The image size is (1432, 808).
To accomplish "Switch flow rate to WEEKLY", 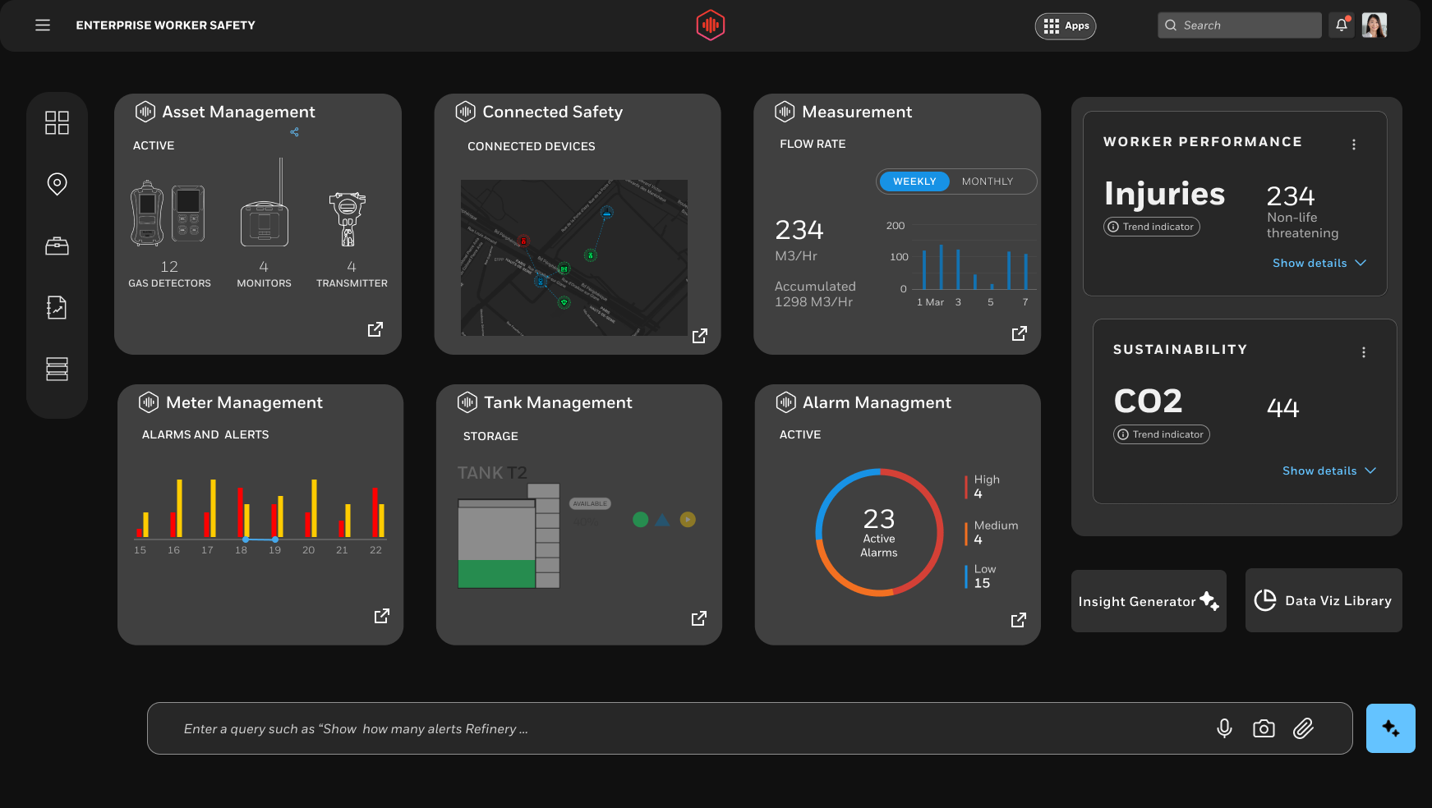I will pos(914,181).
